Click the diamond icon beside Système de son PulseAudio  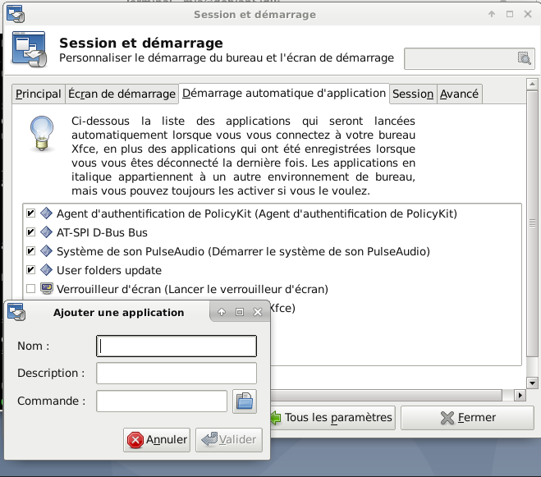click(46, 251)
